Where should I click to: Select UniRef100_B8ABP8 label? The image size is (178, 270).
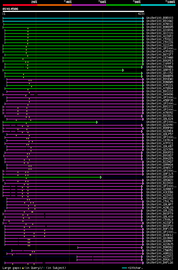(x=160, y=76)
